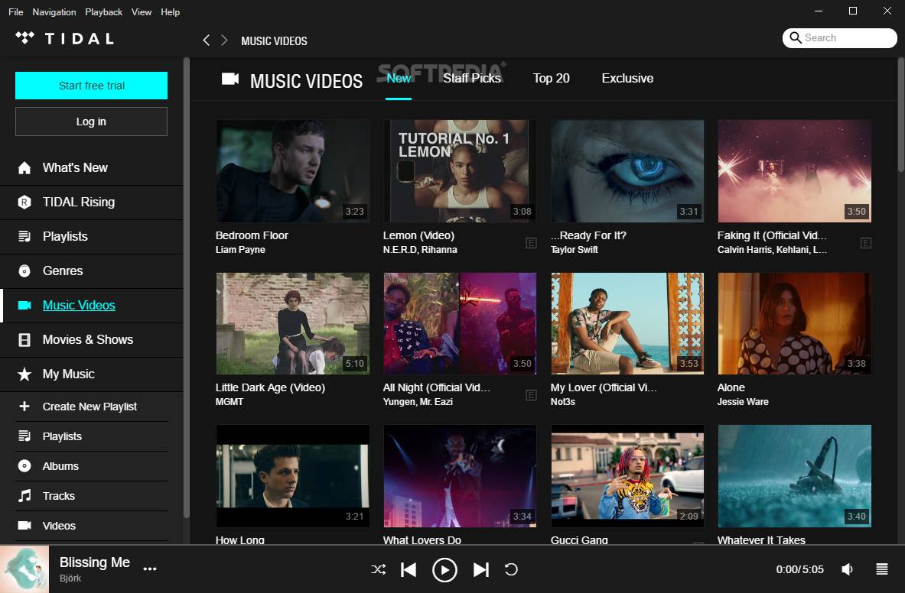The width and height of the screenshot is (905, 593).
Task: Go forward with the right arrow
Action: pyautogui.click(x=224, y=40)
